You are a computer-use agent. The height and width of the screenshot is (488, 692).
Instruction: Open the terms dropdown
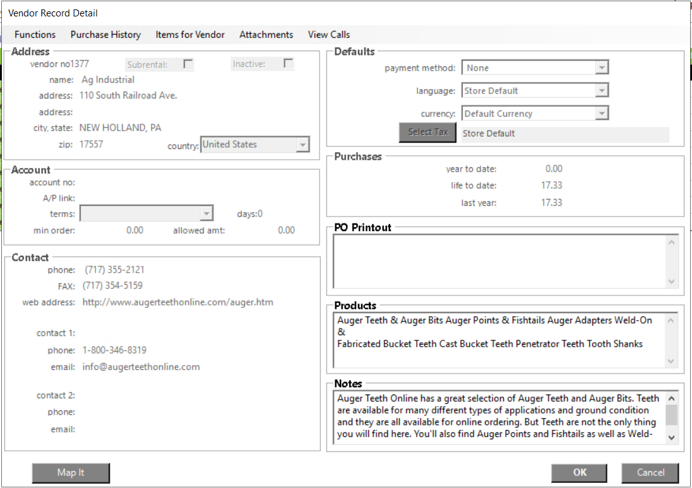pos(206,213)
